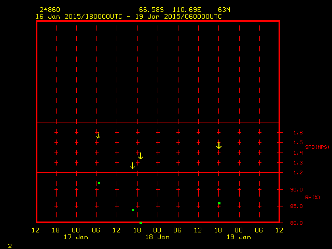
Task: Click the green humidity point just below 85%
Action: pos(133,210)
